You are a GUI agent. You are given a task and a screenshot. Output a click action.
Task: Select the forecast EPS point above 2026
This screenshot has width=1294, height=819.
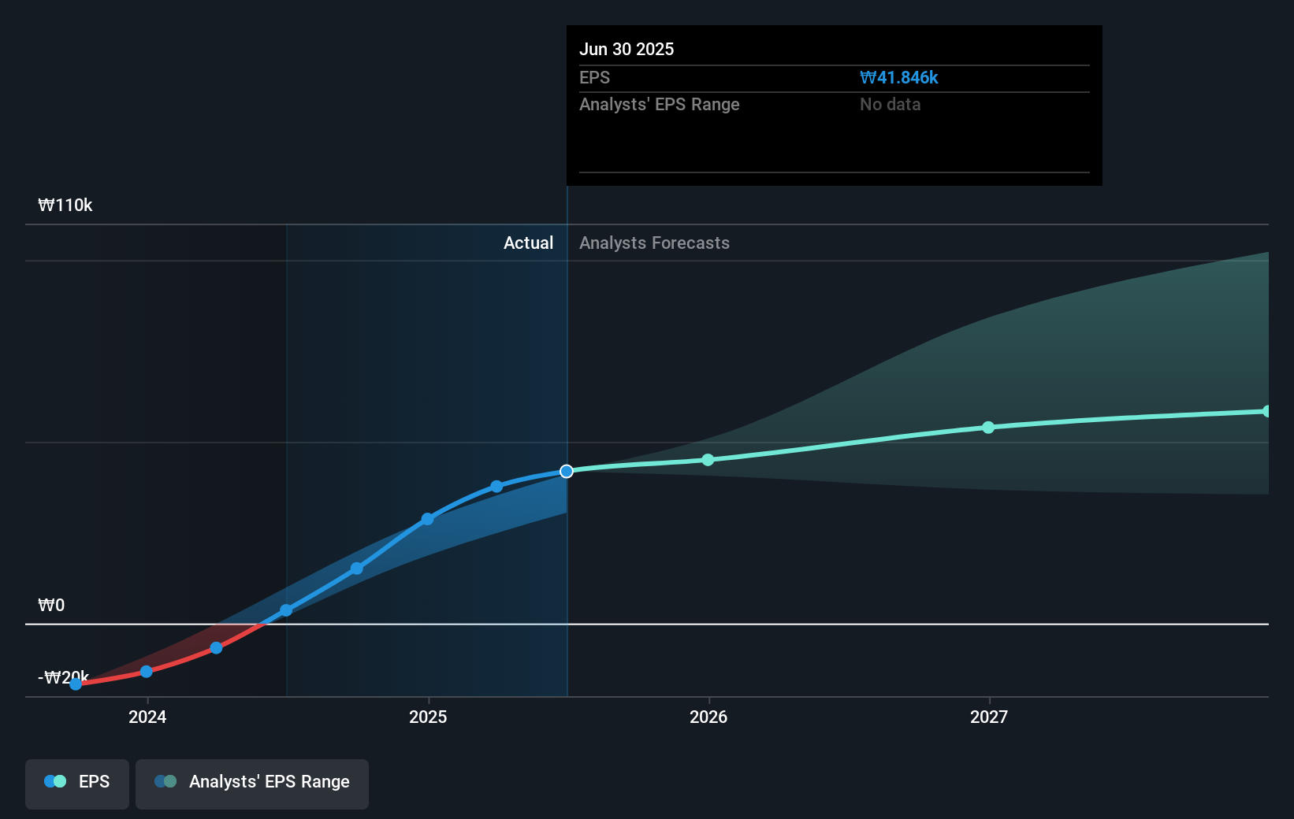(708, 460)
